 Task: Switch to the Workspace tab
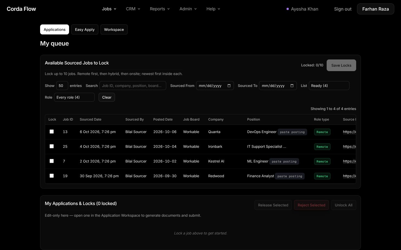[114, 29]
